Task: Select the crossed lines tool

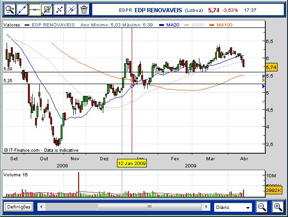Action: (x=72, y=9)
